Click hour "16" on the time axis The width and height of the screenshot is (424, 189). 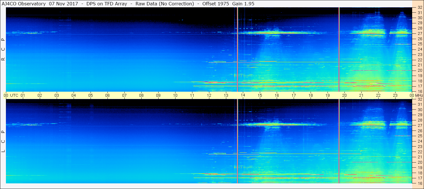pyautogui.click(x=277, y=95)
